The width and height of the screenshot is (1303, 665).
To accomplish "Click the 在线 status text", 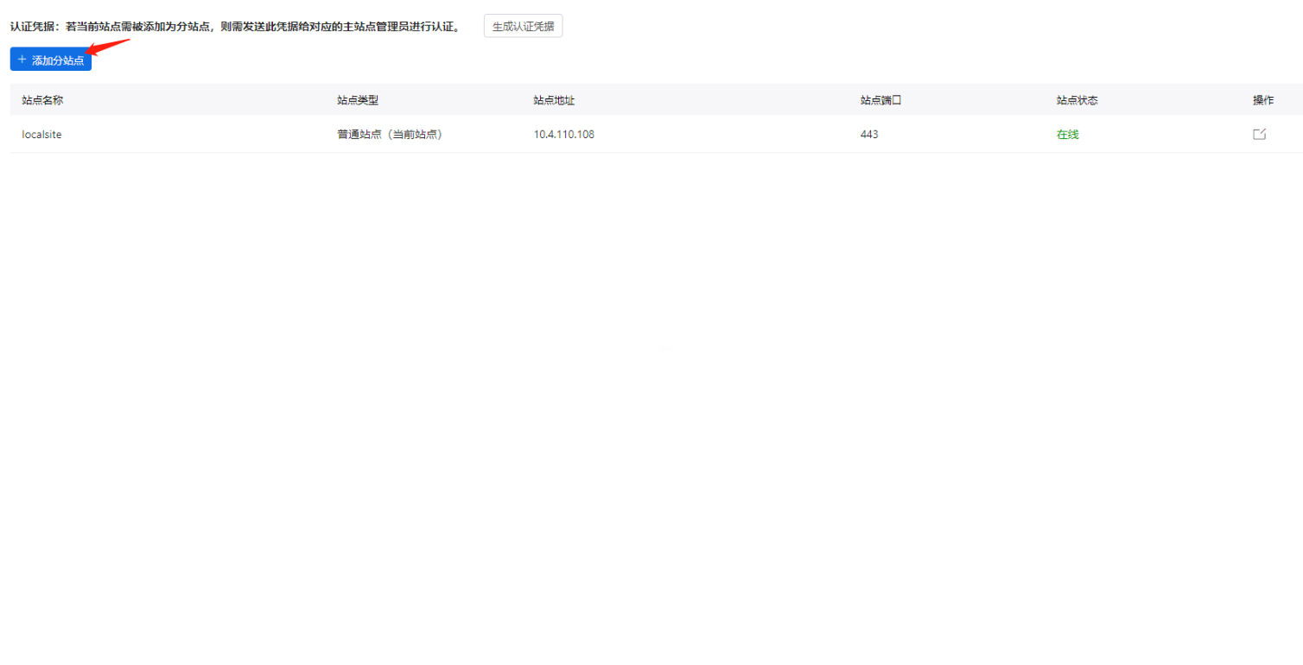I will coord(1067,134).
